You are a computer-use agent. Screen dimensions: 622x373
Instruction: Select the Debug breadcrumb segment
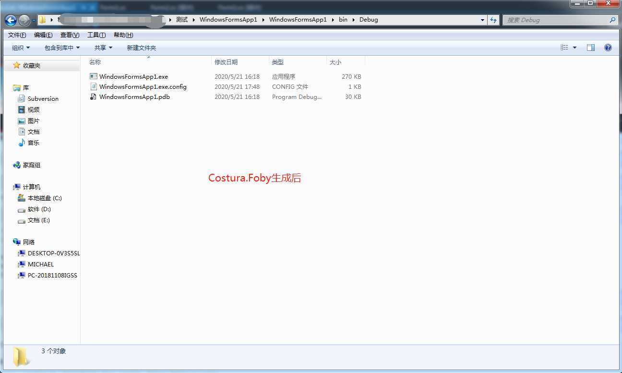(x=369, y=20)
